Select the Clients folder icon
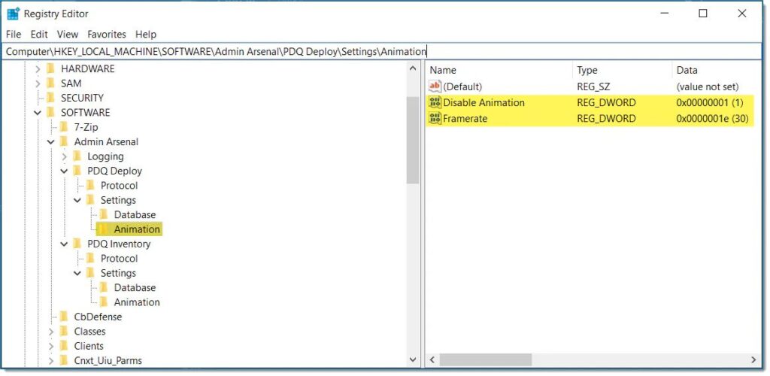The image size is (770, 376). pos(64,346)
